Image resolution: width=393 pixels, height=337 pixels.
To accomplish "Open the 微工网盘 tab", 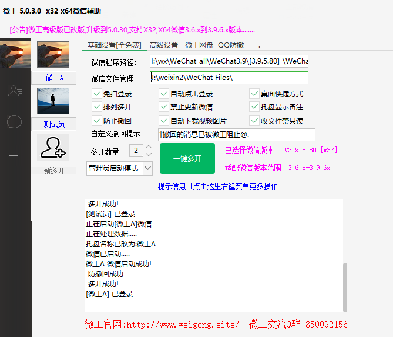I will click(199, 45).
